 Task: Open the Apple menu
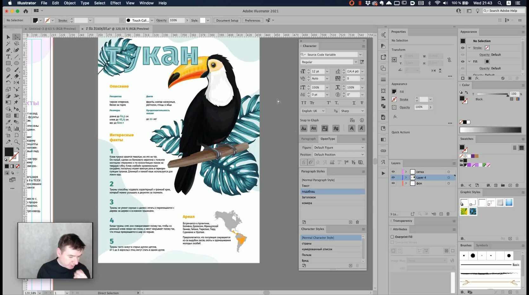click(x=10, y=3)
